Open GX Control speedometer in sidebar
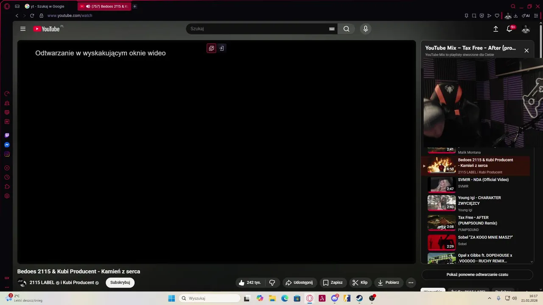Screen dimensions: 543x305 click(7, 94)
